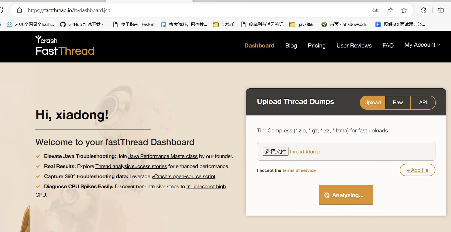The image size is (451, 232).
Task: Open the troubleshoot high CPU link
Action: (x=206, y=187)
